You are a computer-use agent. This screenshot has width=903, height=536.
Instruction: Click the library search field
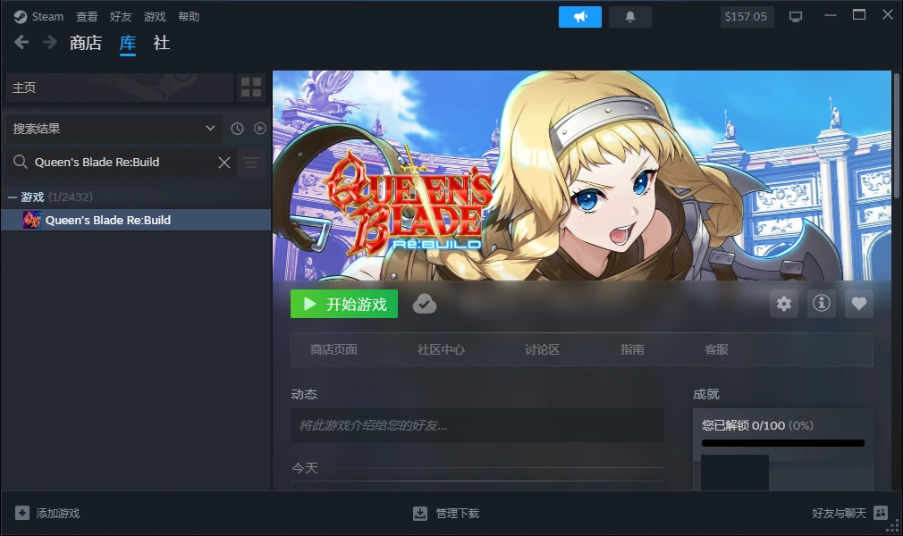point(121,163)
